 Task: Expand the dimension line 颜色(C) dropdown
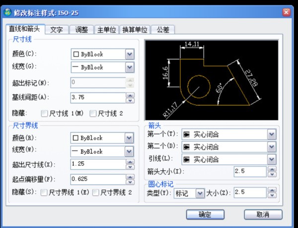pyautogui.click(x=129, y=54)
